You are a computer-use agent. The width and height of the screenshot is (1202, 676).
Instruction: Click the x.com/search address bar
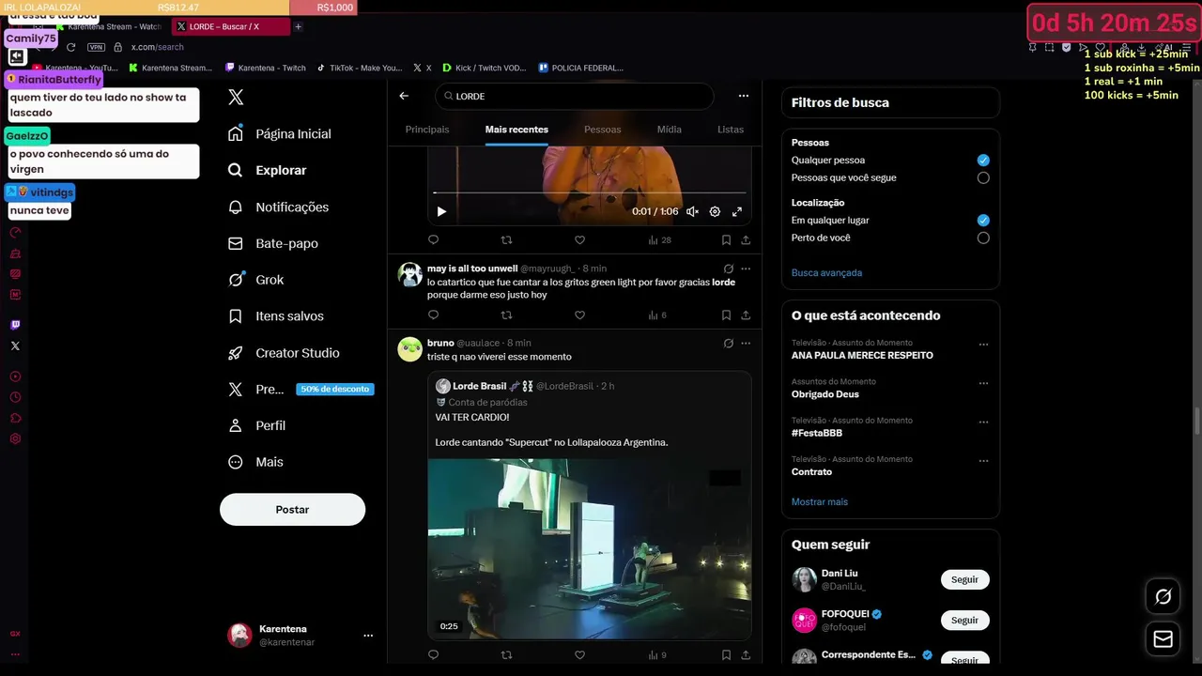click(x=158, y=47)
